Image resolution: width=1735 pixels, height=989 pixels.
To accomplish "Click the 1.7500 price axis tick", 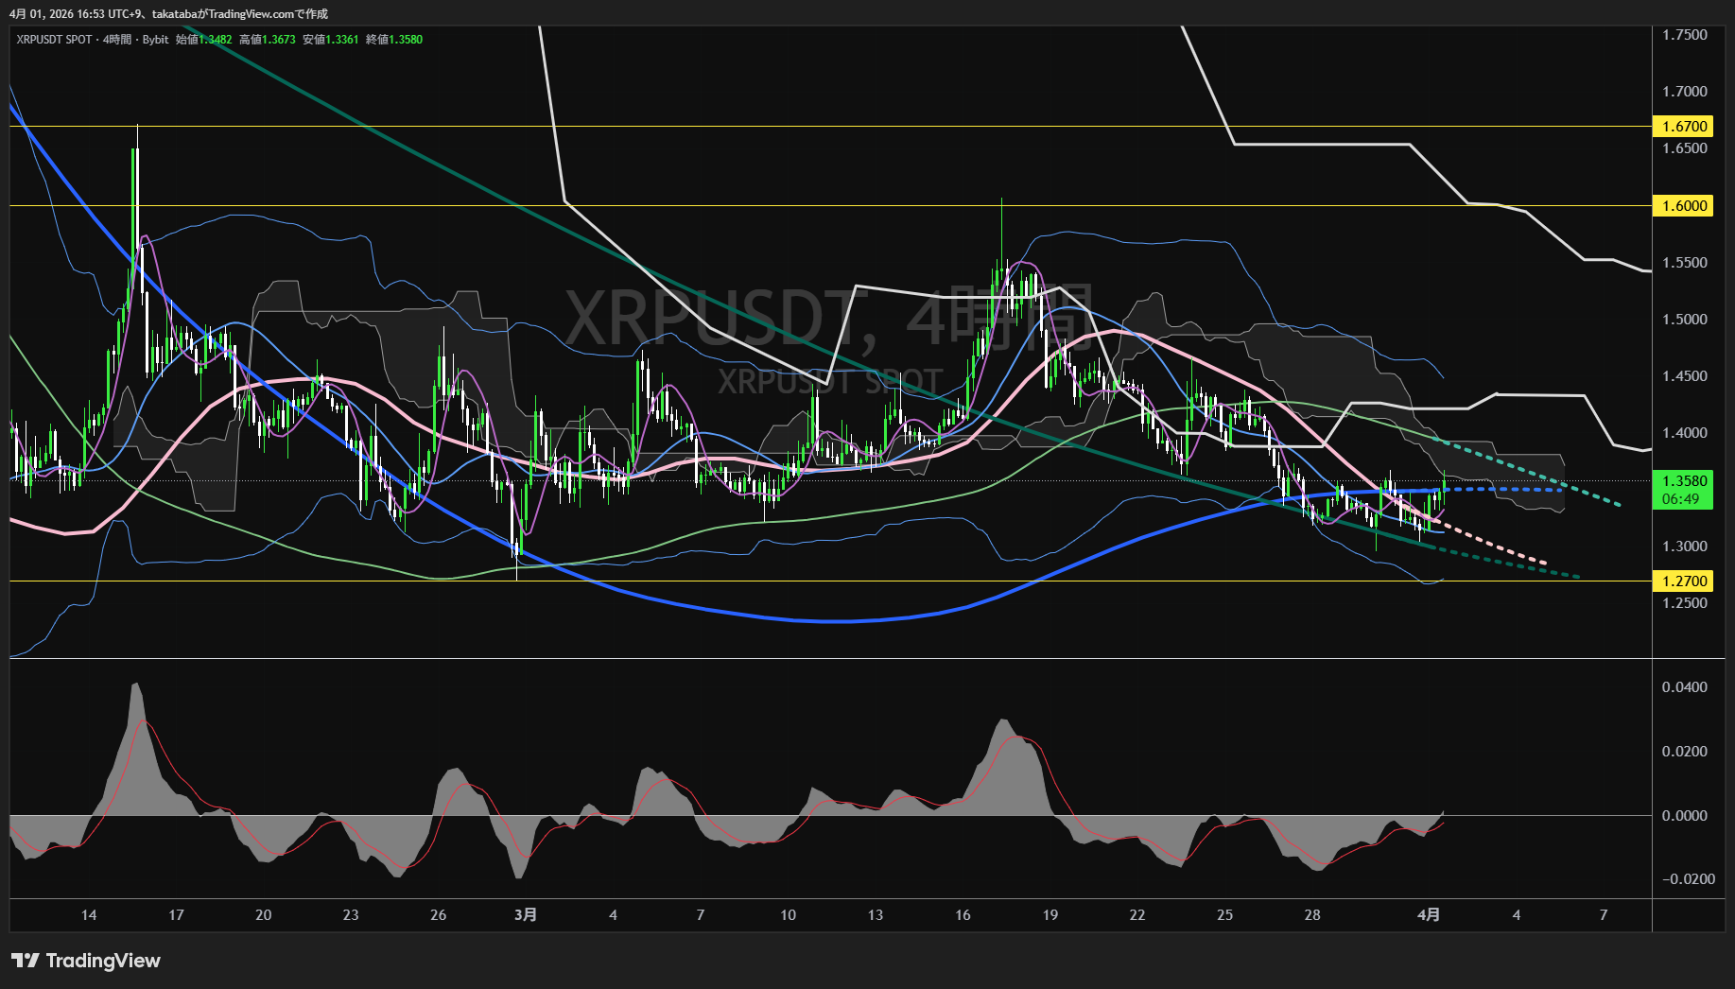I will (x=1685, y=35).
